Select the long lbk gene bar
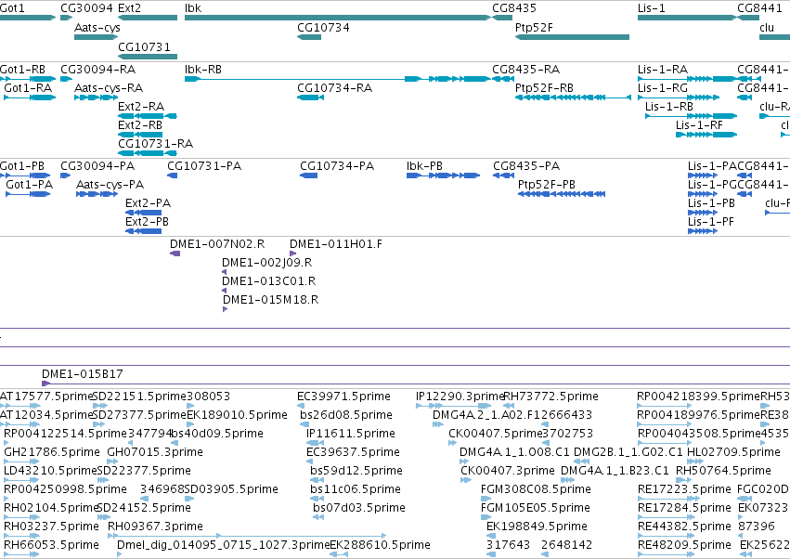 click(338, 18)
